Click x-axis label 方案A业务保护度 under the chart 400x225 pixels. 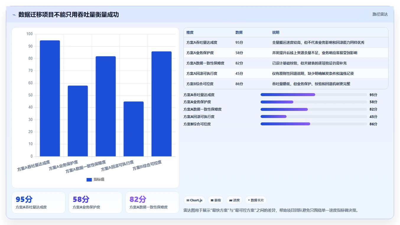point(64,165)
